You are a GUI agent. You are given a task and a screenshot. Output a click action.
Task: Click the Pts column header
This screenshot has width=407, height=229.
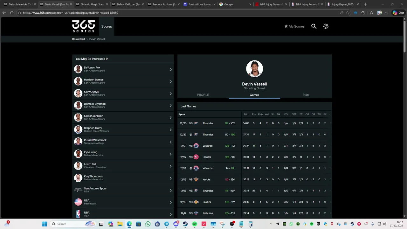(x=254, y=114)
